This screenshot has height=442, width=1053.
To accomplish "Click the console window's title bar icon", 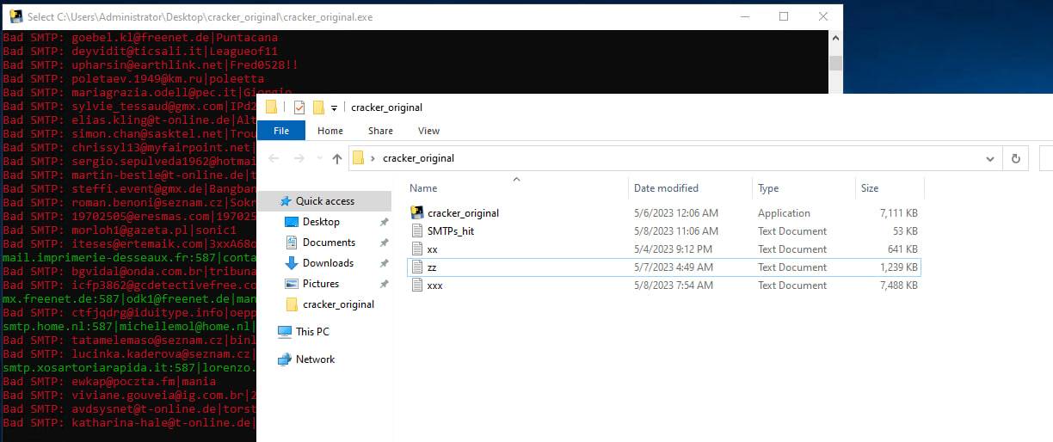I will tap(15, 16).
